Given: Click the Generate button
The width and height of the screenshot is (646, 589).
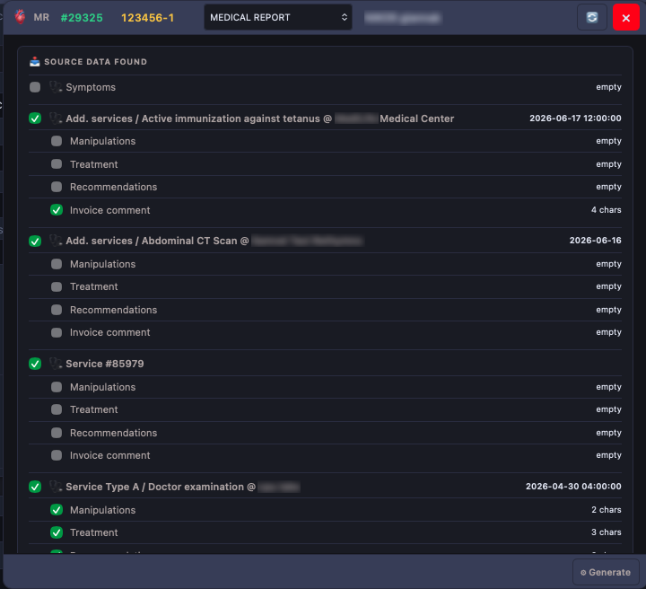Looking at the screenshot, I should [606, 572].
